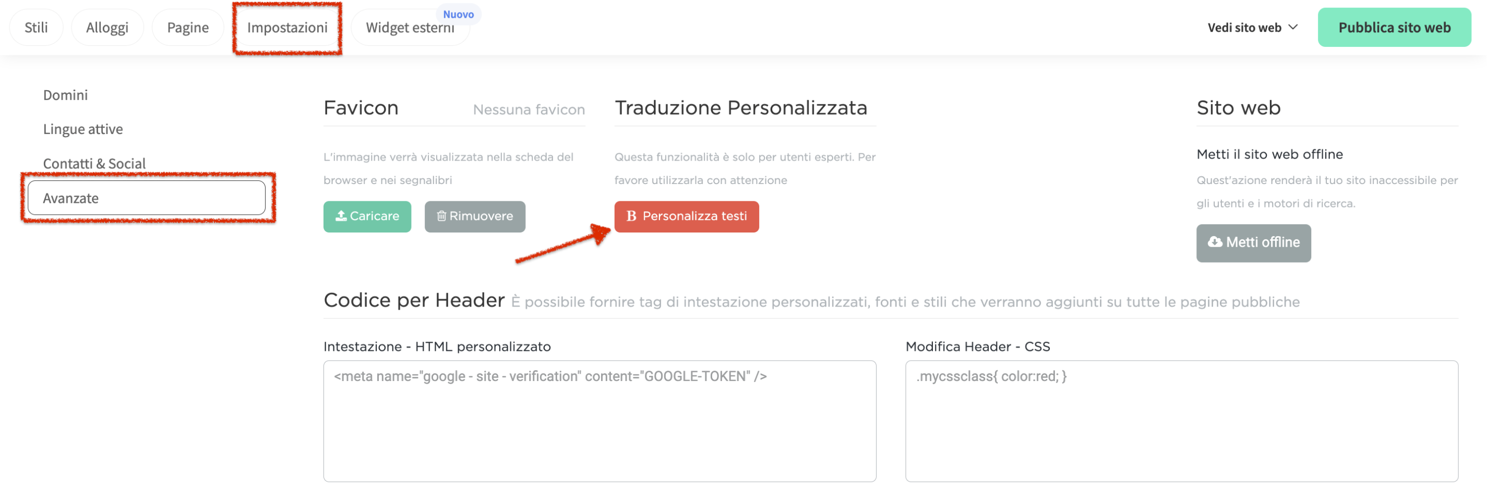Open Widget esterni
The width and height of the screenshot is (1487, 490).
click(411, 27)
